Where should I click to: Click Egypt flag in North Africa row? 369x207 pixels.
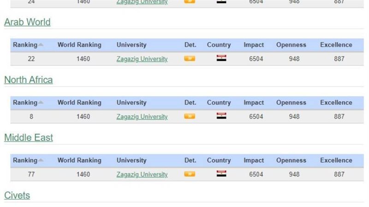point(221,116)
